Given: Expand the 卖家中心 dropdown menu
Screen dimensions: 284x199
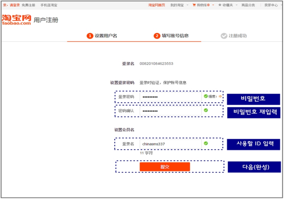Looking at the screenshot, I should pos(272,5).
